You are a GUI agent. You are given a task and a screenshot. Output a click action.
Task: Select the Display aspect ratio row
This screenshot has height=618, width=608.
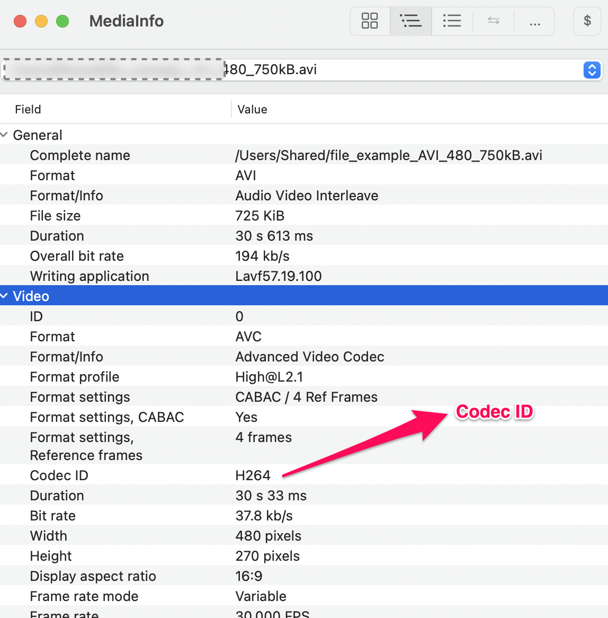[93, 576]
